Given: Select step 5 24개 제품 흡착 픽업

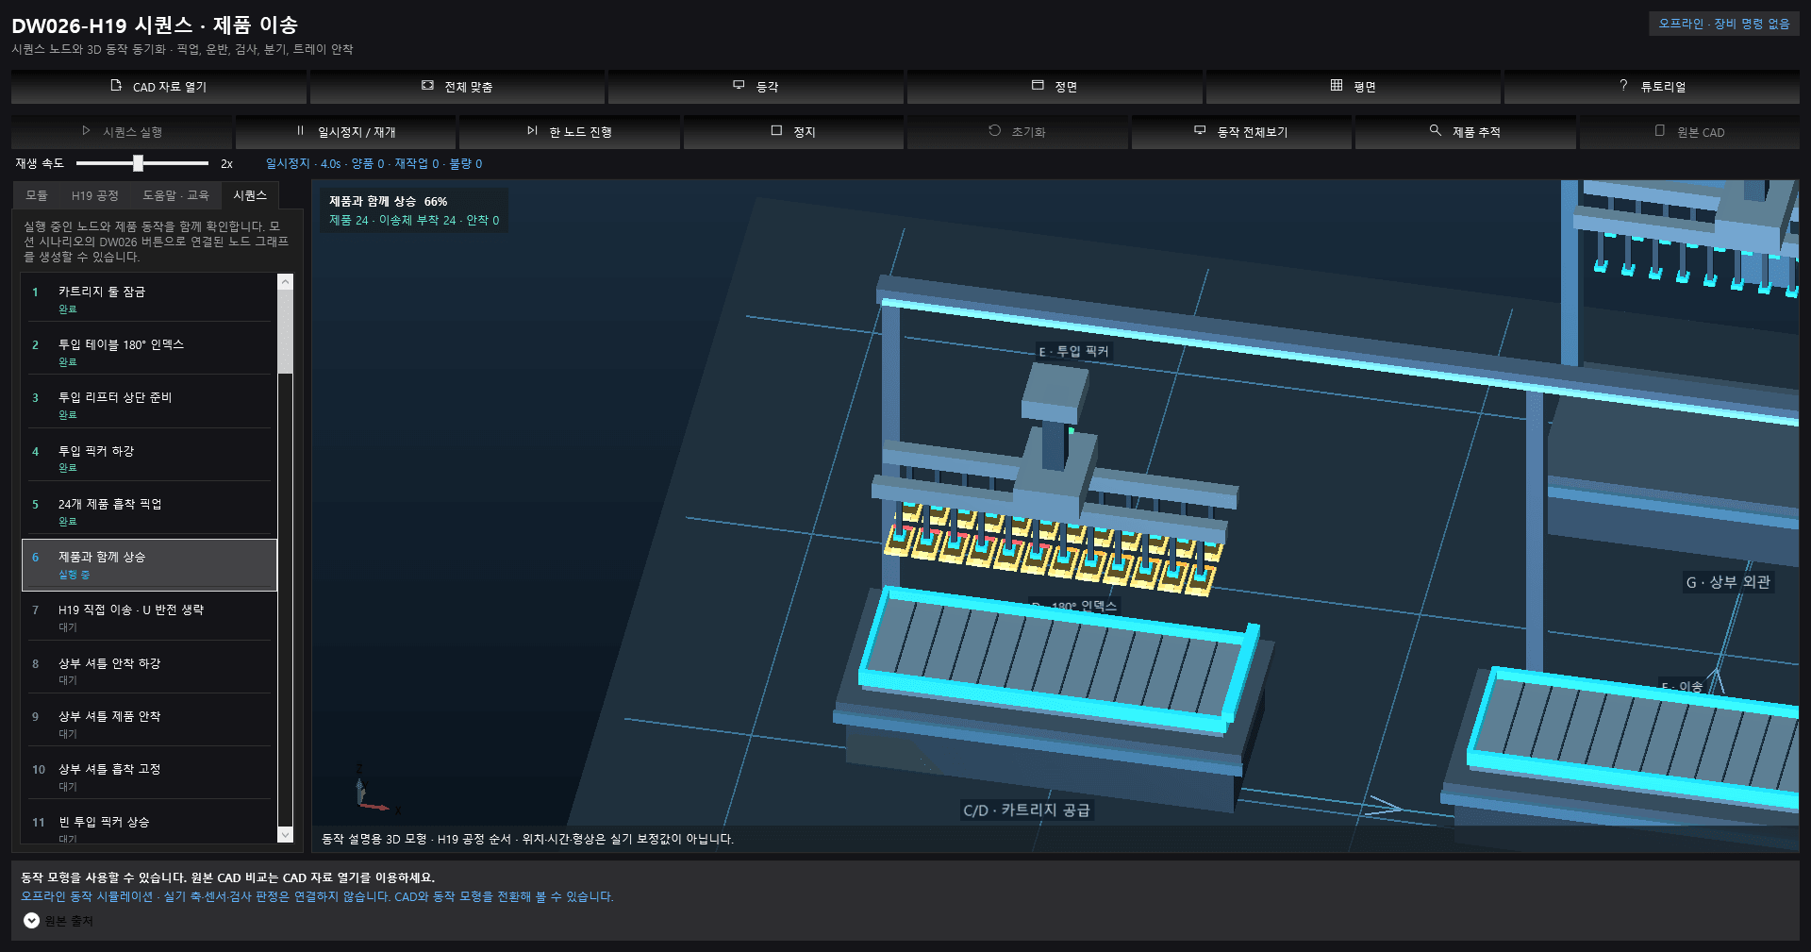Looking at the screenshot, I should coord(149,512).
